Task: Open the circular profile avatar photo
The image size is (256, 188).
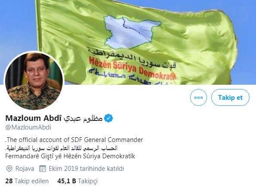Action: click(34, 81)
